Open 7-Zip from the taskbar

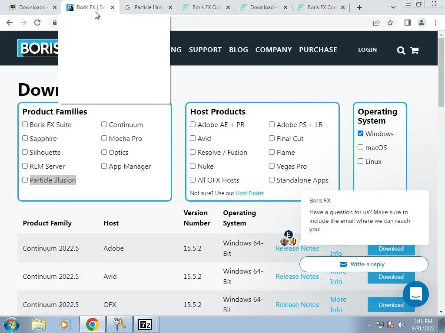(145, 324)
